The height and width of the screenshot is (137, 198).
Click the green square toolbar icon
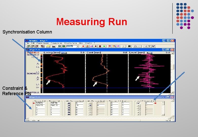104,46
